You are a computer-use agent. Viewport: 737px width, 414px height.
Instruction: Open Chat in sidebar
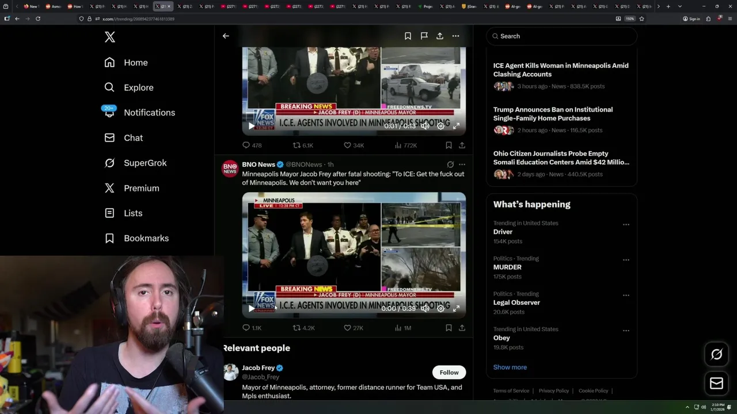(123, 138)
